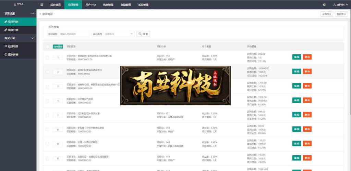Screen dimensions: 351x171
Task: Delete the project with 起购金额 133.00
Action: pos(307,143)
